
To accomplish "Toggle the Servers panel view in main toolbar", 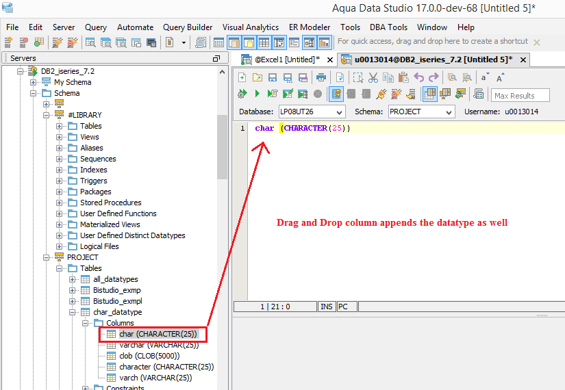I will [234, 42].
